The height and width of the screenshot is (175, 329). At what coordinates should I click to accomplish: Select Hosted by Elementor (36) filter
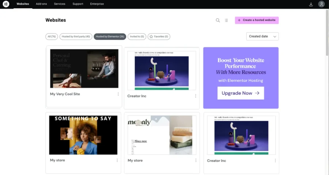tap(110, 37)
